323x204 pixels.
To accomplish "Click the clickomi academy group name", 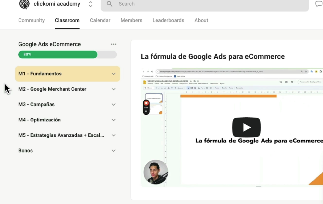I will coord(57,4).
